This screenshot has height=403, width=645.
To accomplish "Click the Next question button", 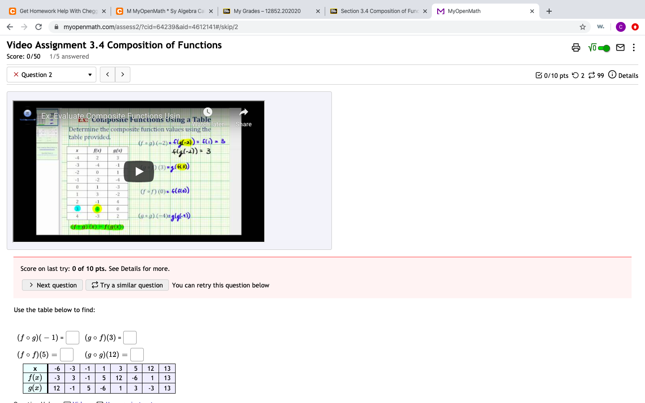I will coord(52,285).
